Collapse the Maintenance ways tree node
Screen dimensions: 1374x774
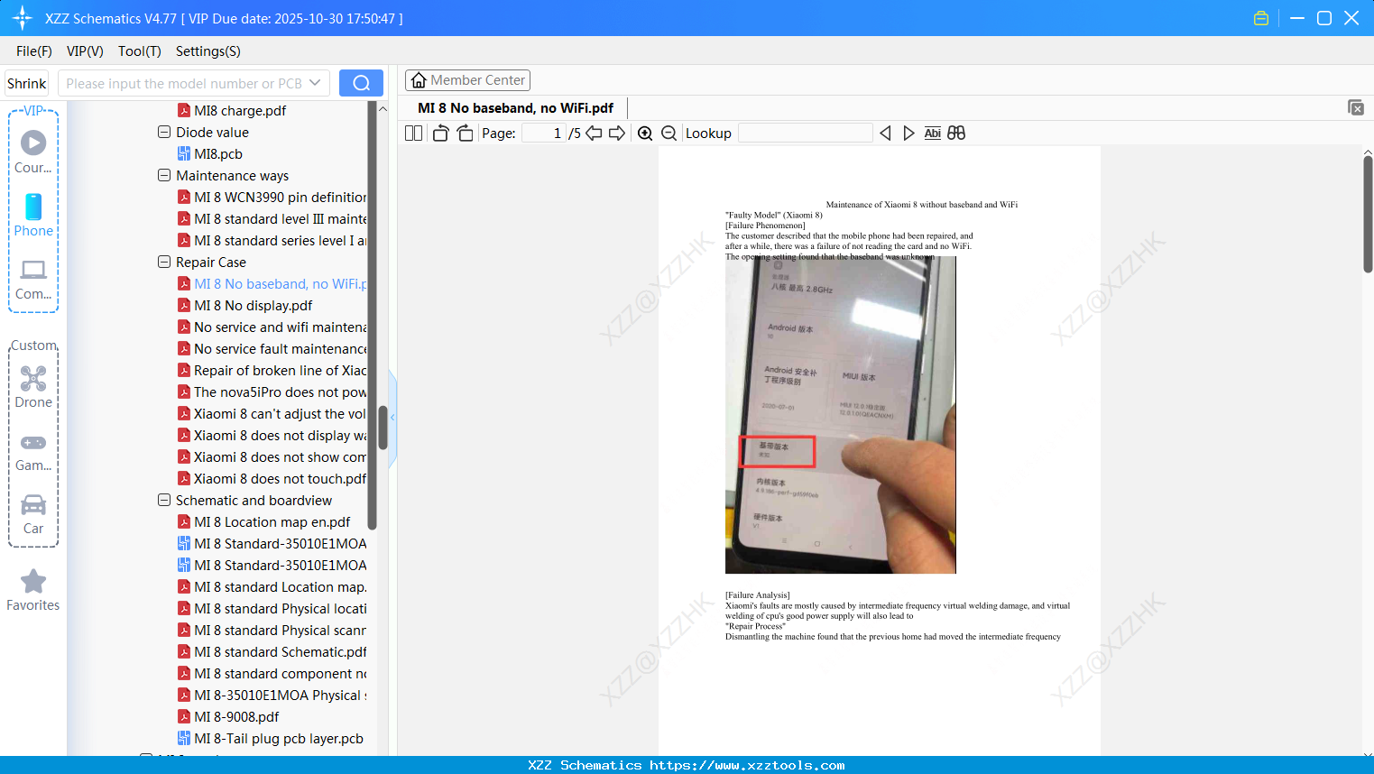[x=164, y=175]
